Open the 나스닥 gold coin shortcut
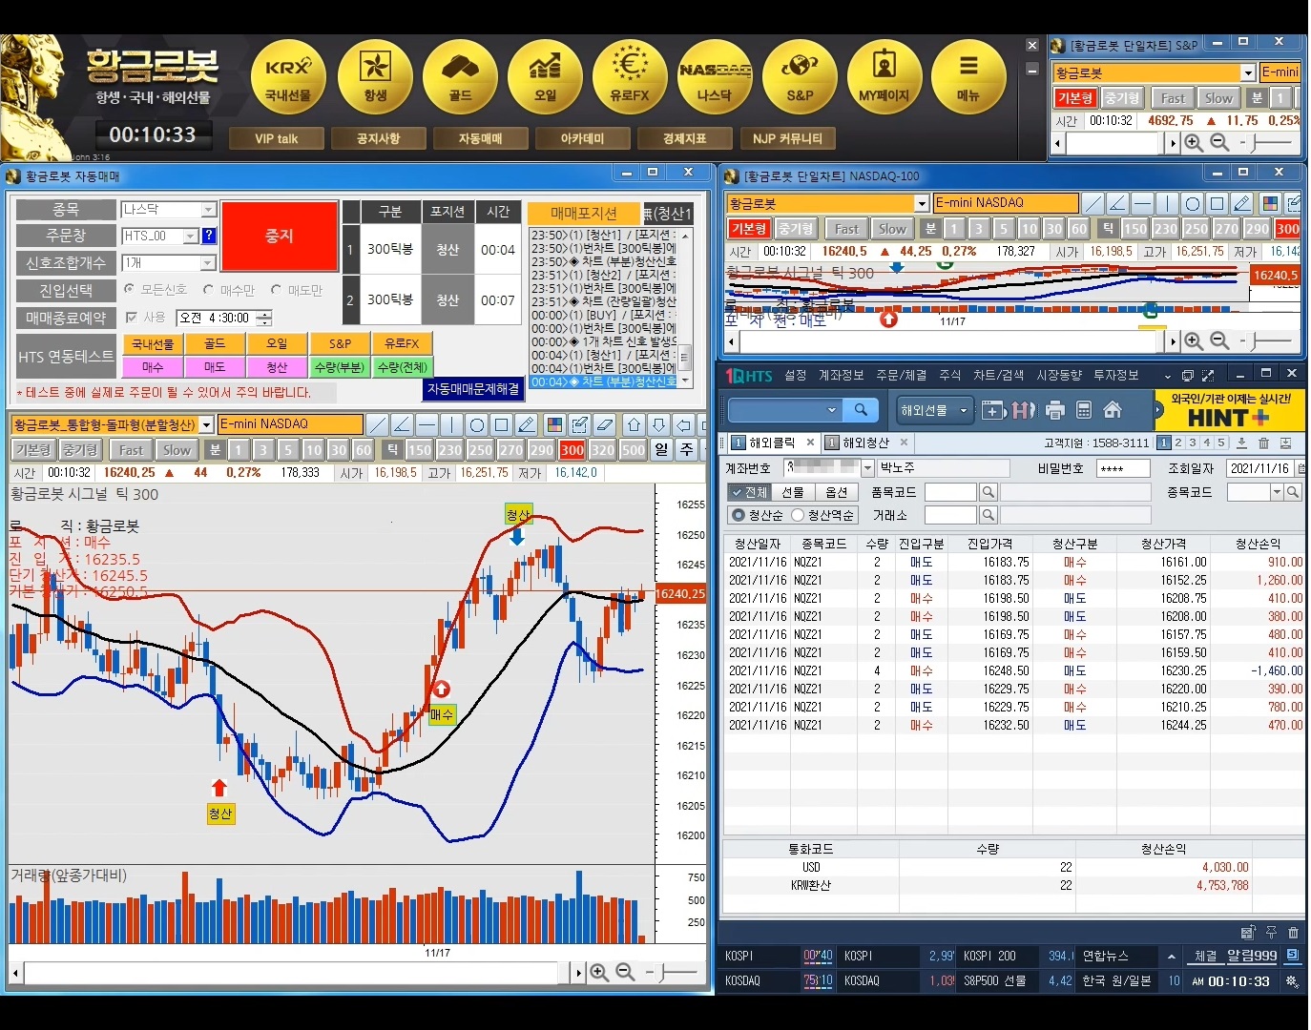The image size is (1311, 1030). (x=715, y=78)
